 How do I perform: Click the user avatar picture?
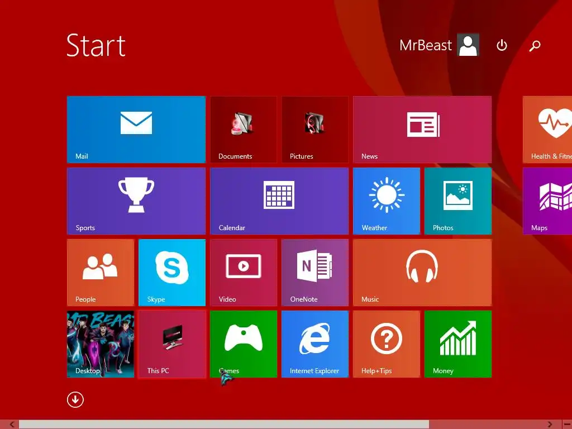coord(468,45)
